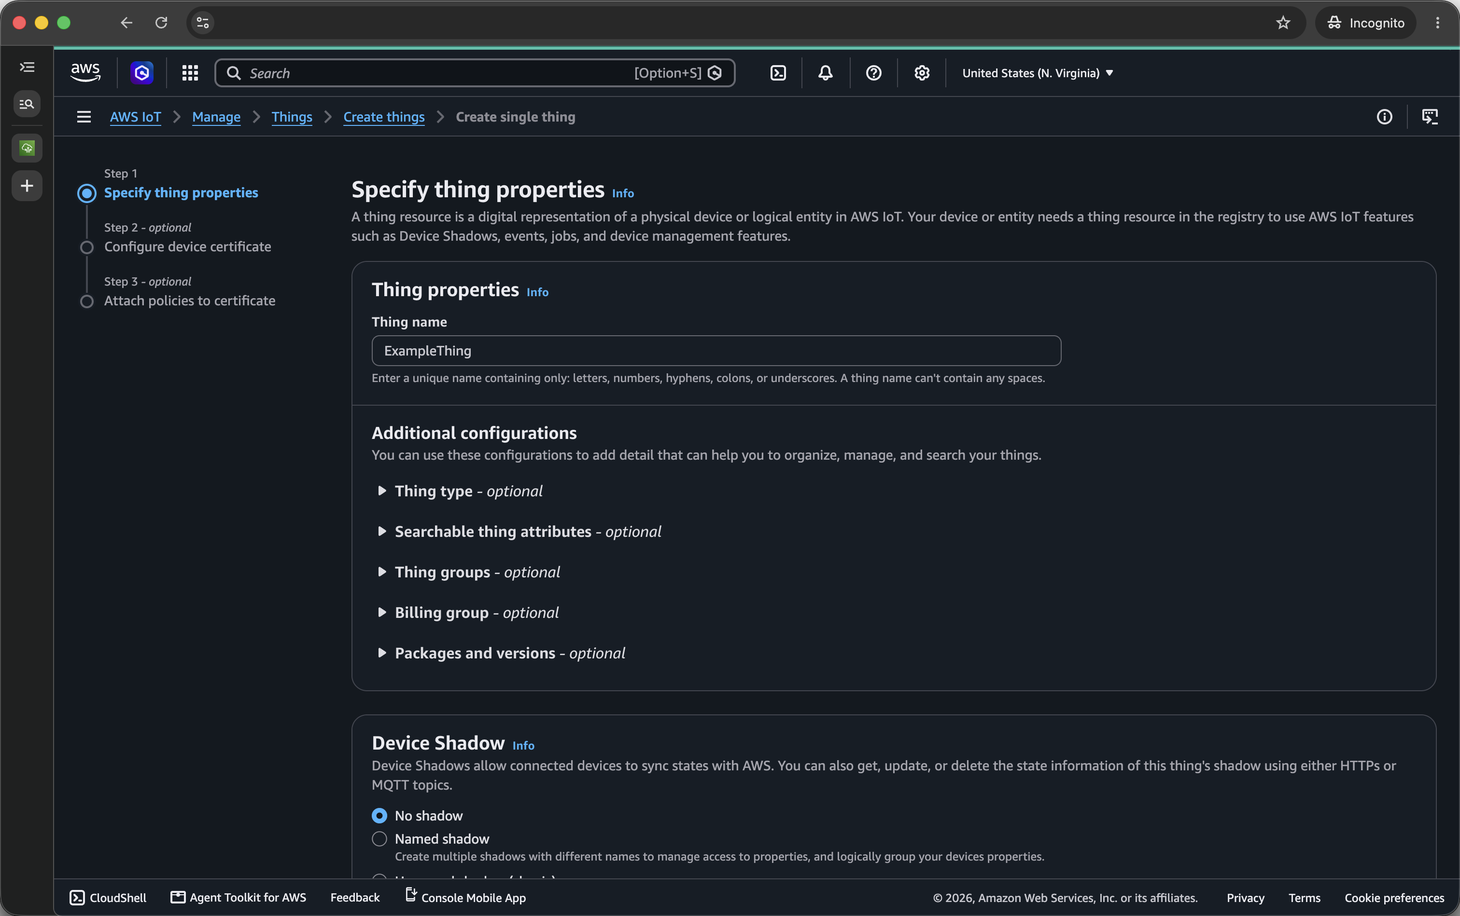Open the tutorial panel icon at far right
The image size is (1460, 916).
pos(1430,116)
